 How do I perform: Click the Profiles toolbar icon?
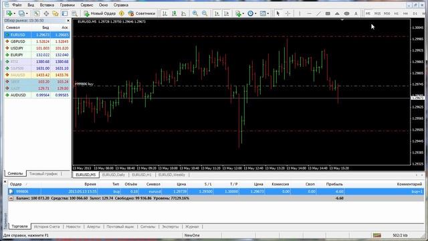coord(21,13)
